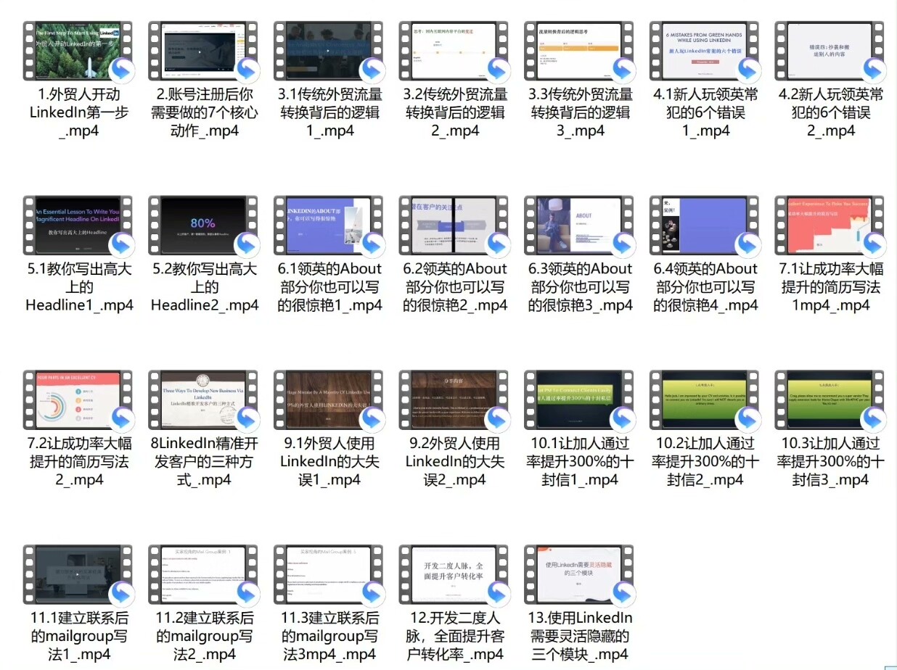Click file name 5.2教你写出高大上的Headline2_.mp4
Screen dimensions: 897x670
[x=204, y=287]
